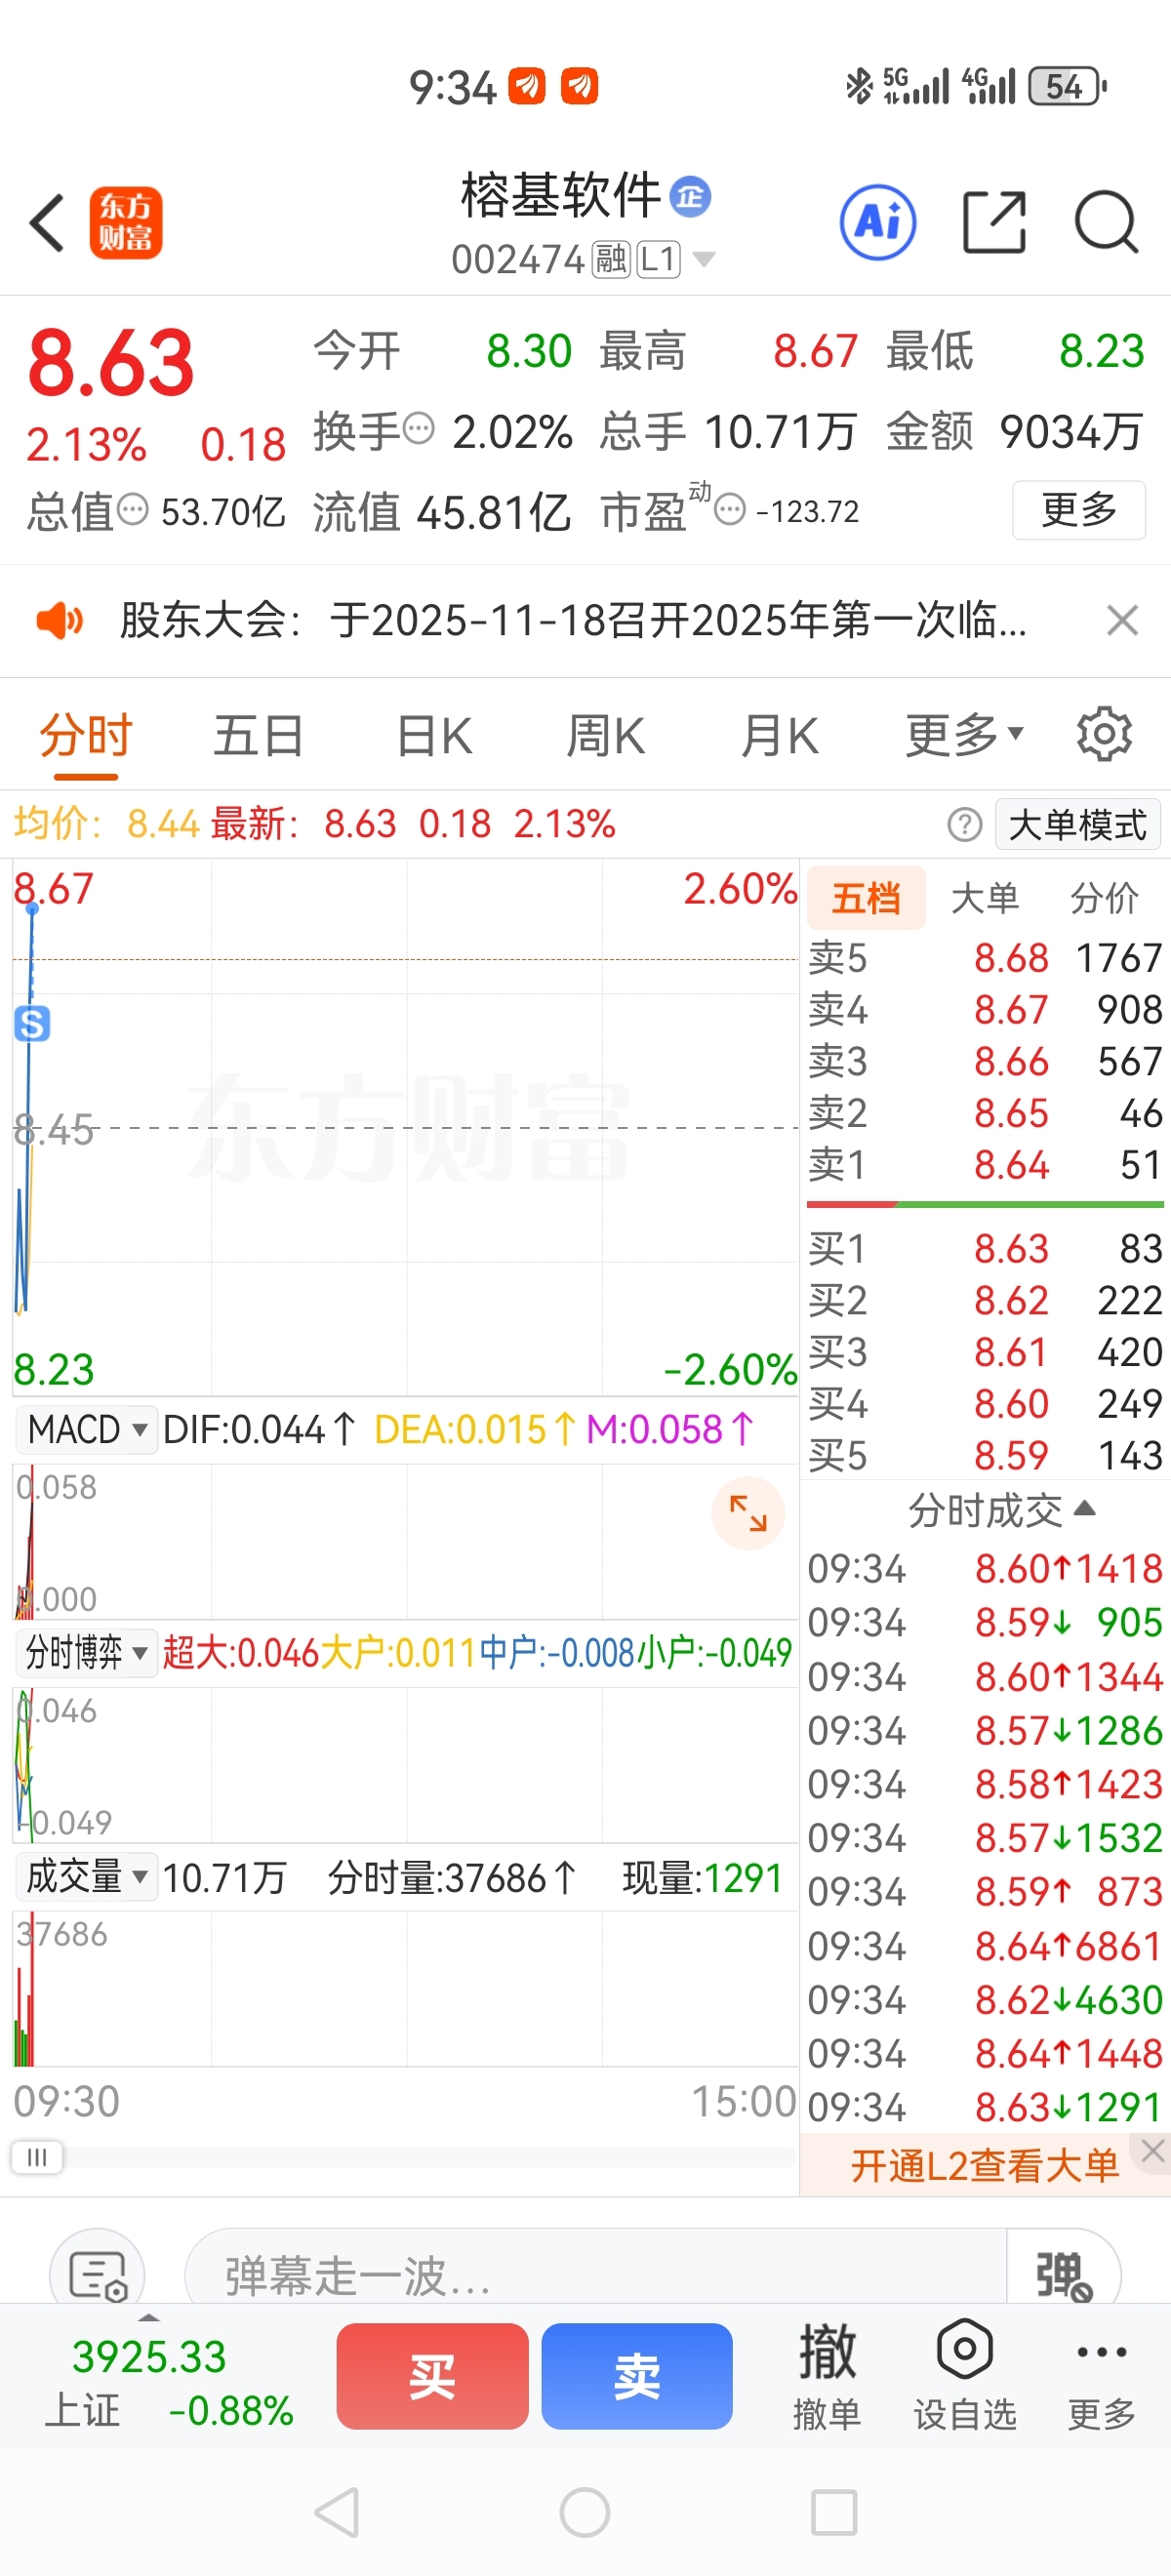Tap 买5 row at 8.59

pos(985,1455)
